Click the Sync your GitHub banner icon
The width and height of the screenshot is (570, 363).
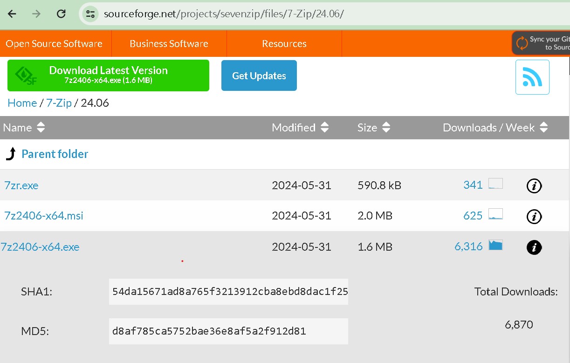(x=521, y=43)
